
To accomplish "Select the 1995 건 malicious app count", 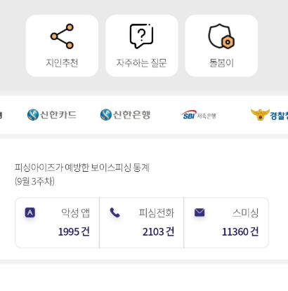I will [x=74, y=231].
